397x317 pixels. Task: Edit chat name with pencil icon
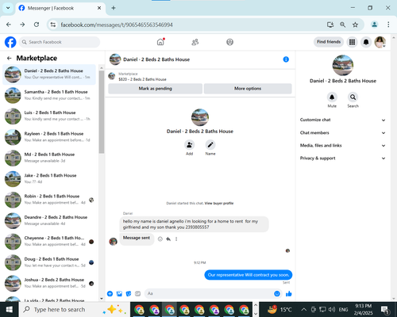click(210, 145)
